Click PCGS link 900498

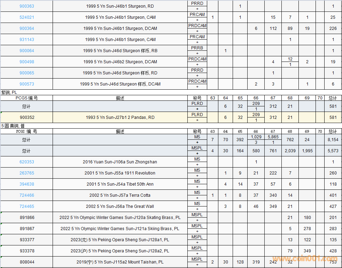coord(27,62)
